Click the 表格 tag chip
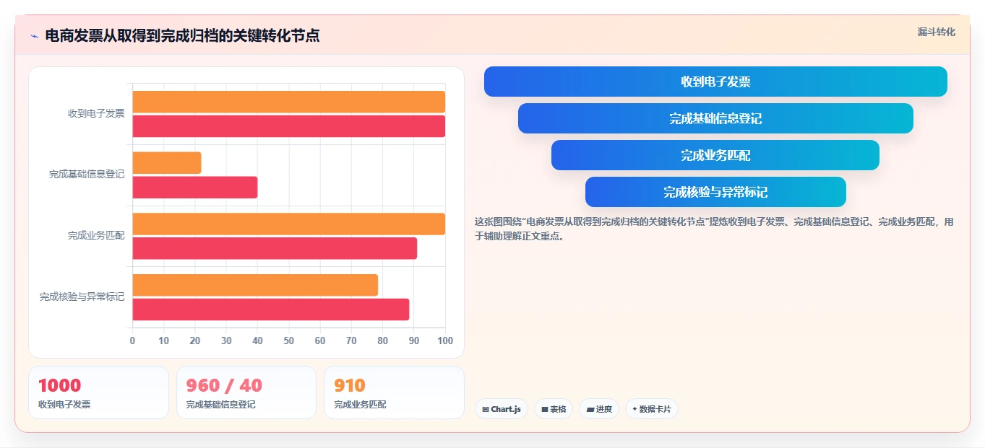 pos(554,409)
